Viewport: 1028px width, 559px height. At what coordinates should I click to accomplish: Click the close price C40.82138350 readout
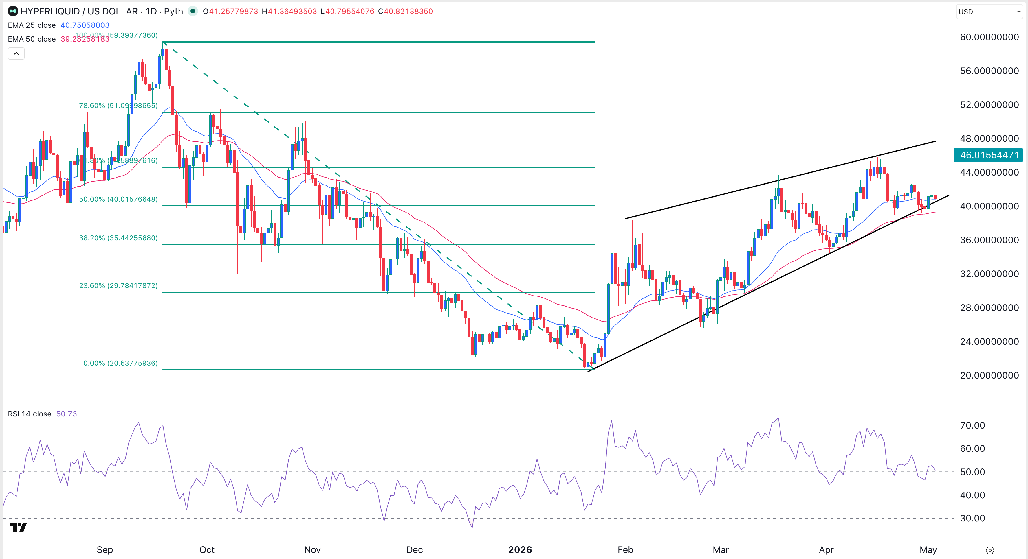(406, 11)
